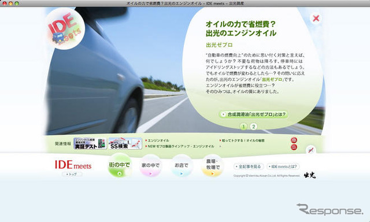Click the yellow minimize window dot

[10, 3]
